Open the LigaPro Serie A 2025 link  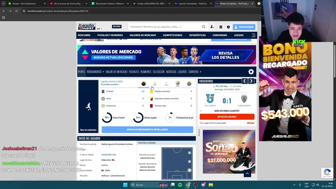coord(112,81)
